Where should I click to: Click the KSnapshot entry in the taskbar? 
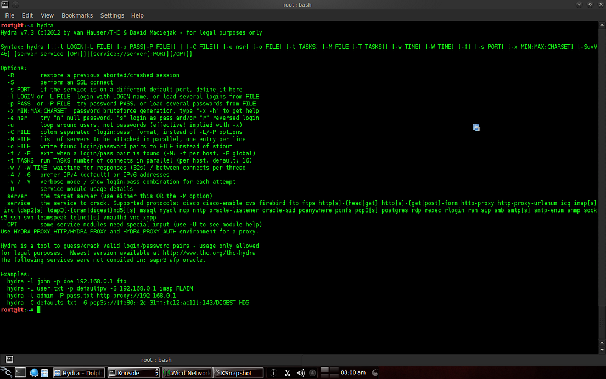click(x=238, y=372)
